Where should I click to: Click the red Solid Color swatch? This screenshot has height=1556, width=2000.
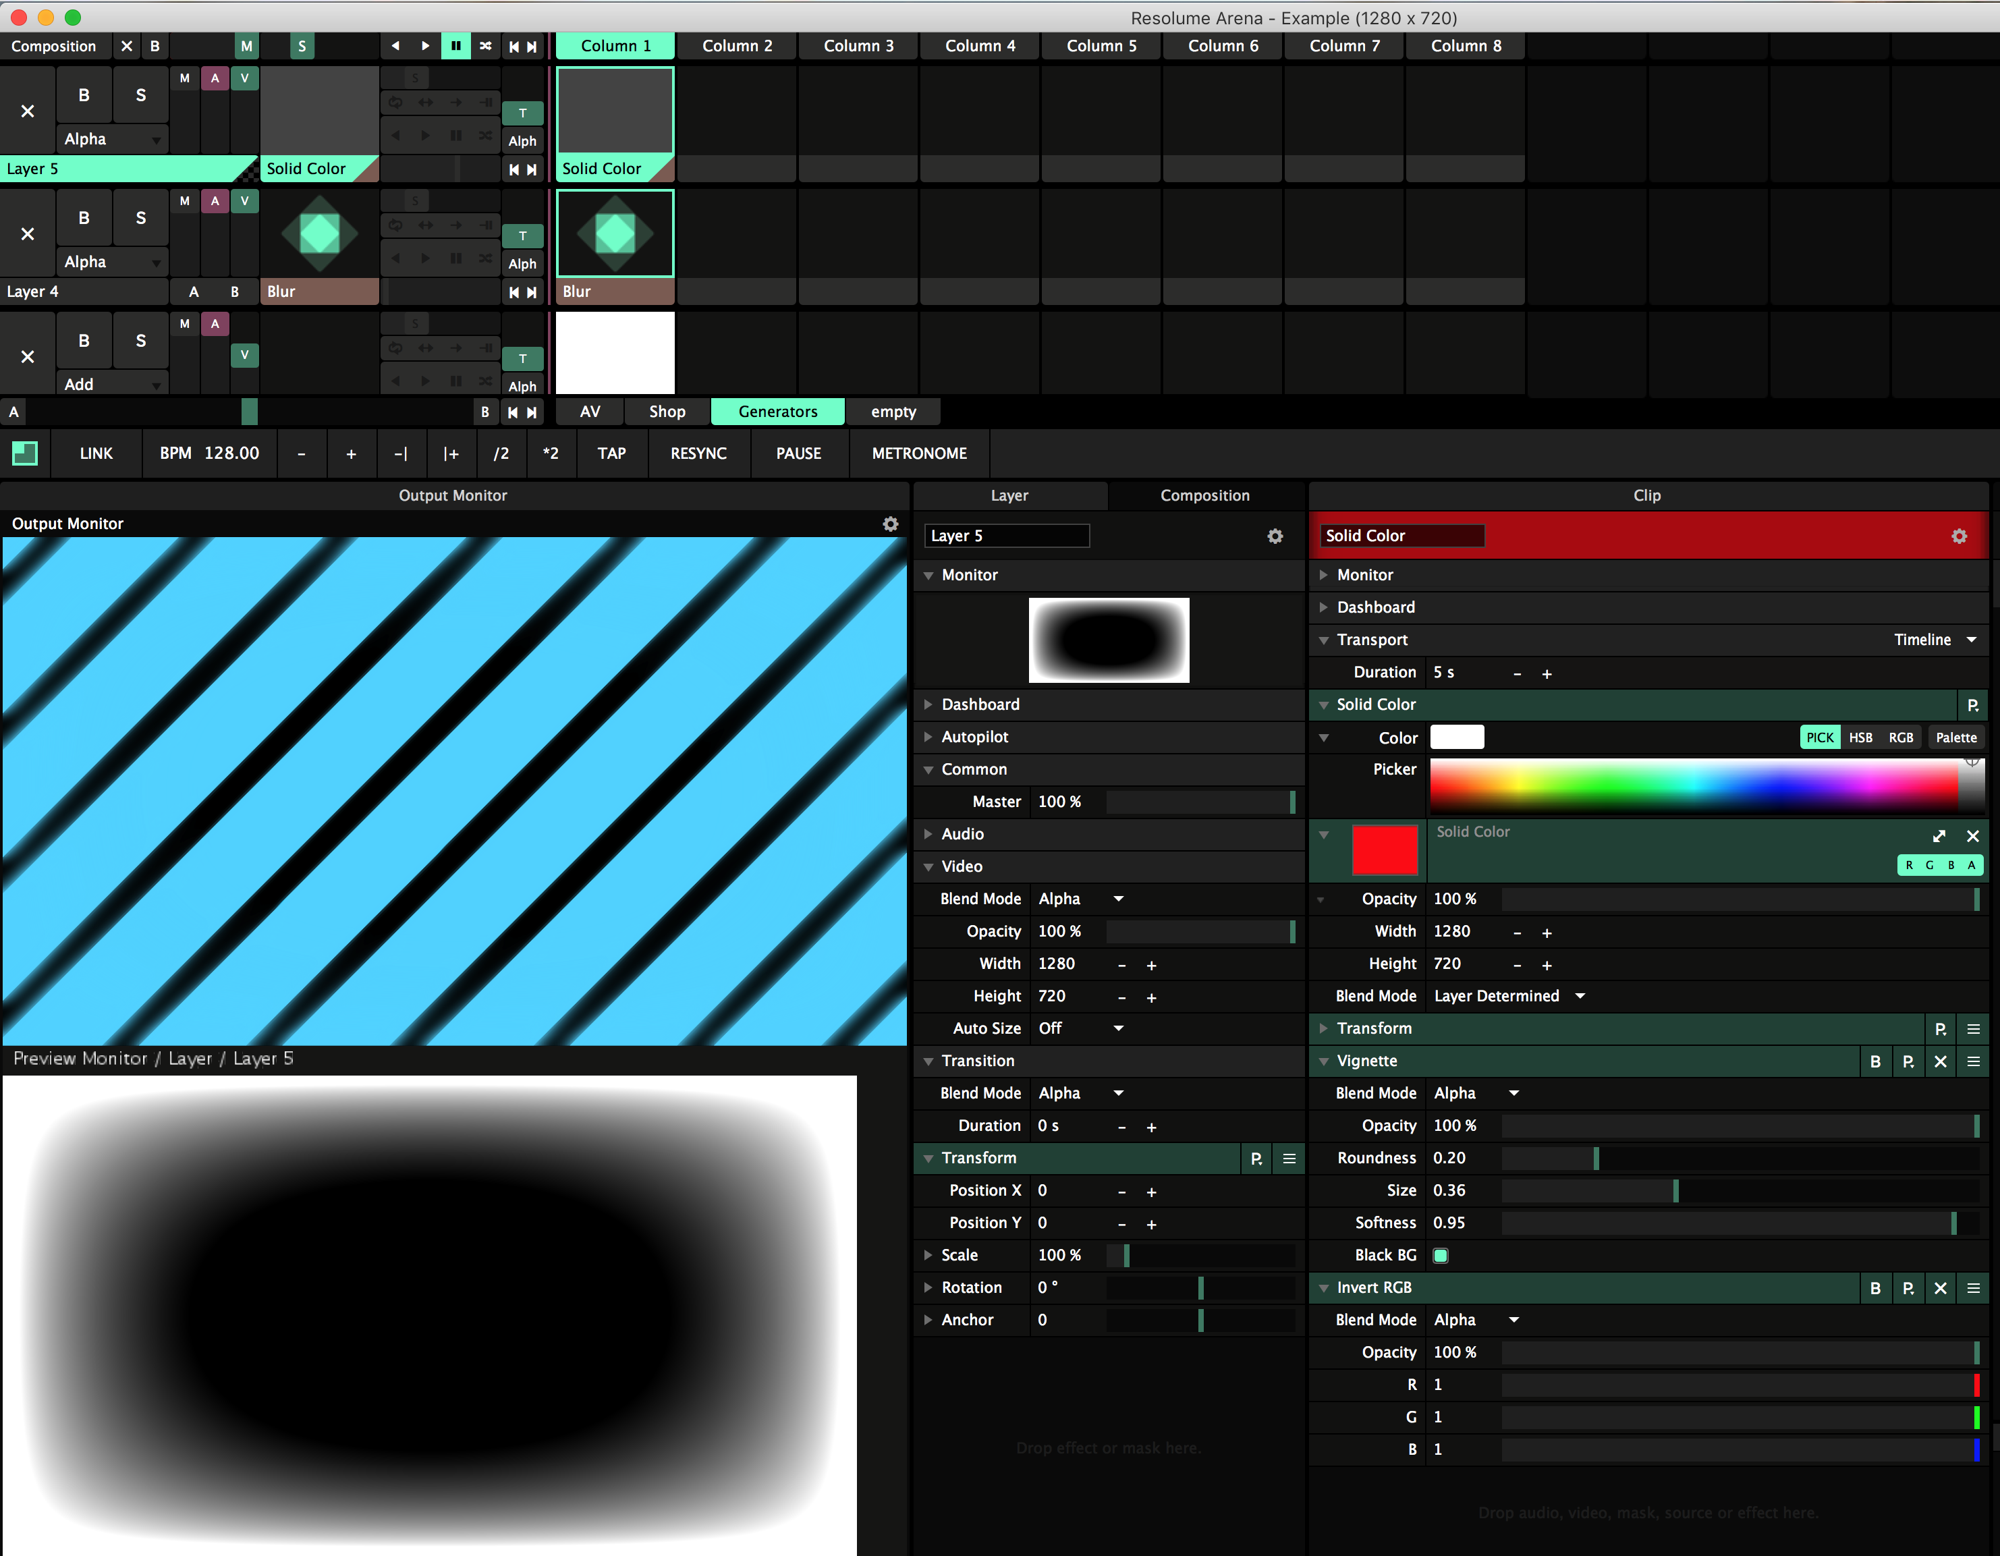coord(1384,849)
